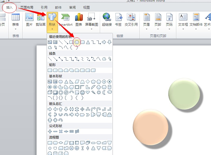Select the orange circle shape in document
Viewport: 211px width, 155px height.
tap(150, 126)
